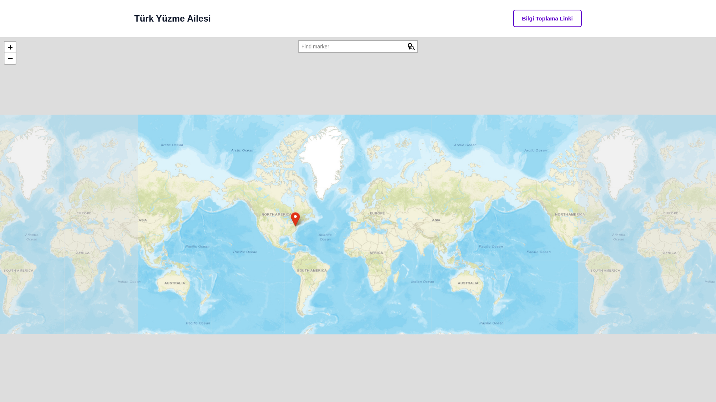Click the leftmost Indian Ocean label
This screenshot has height=402, width=716.
coord(129,282)
